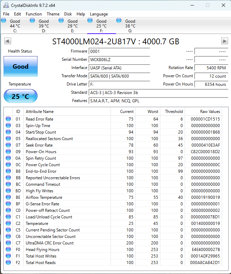The image size is (231, 274).
Task: Open the Language menu
Action: point(99,14)
